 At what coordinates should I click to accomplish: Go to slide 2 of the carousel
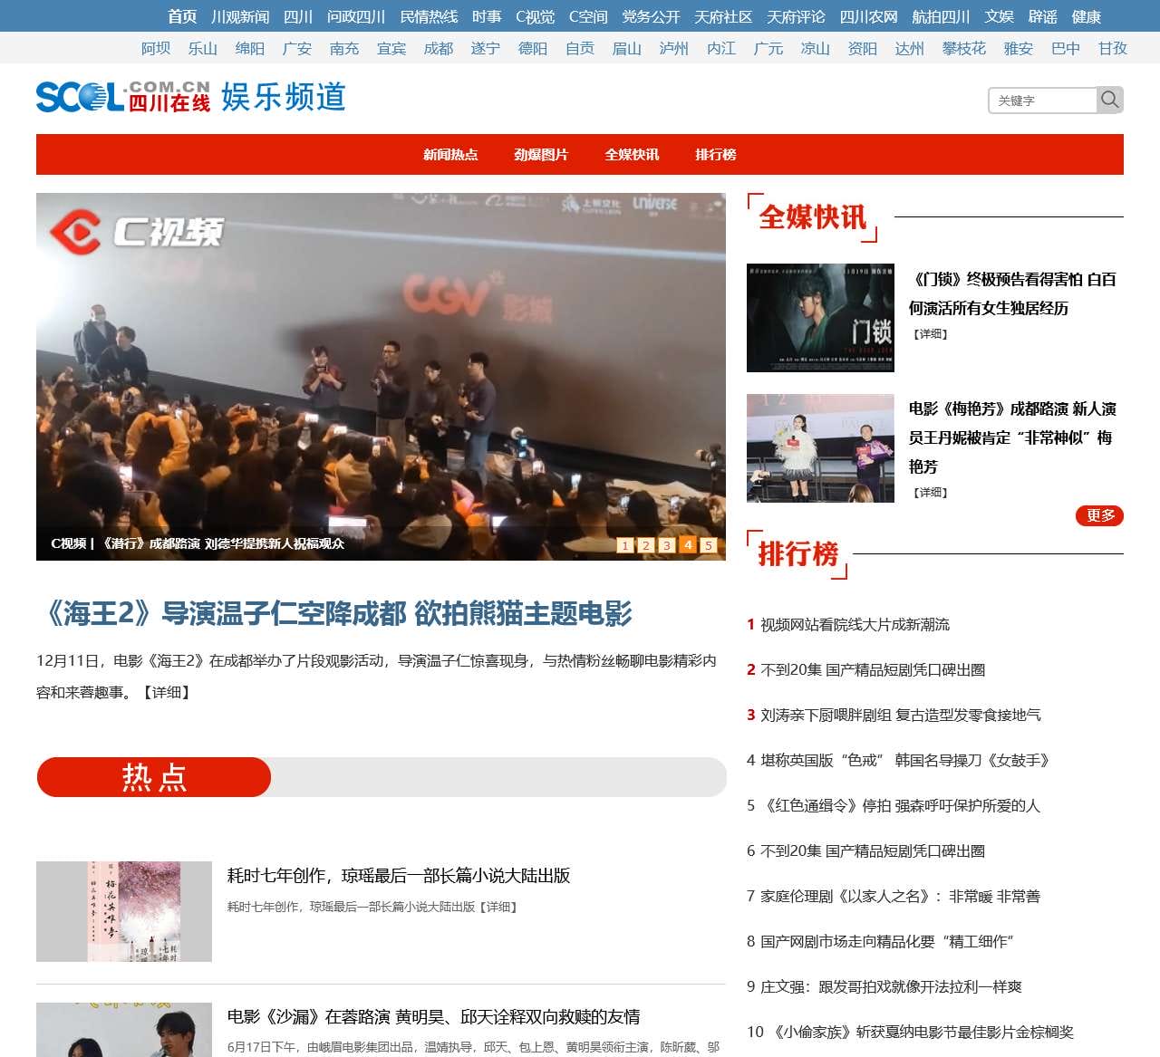646,545
